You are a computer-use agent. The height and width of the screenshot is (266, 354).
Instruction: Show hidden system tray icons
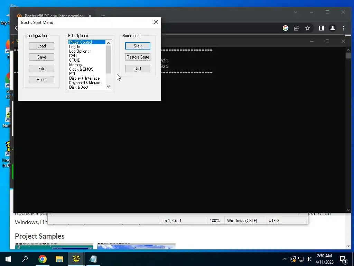click(x=285, y=259)
